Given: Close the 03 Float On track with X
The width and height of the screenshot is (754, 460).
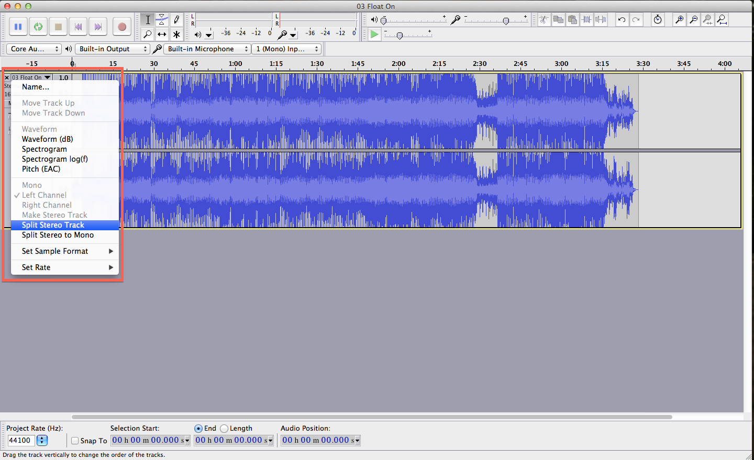Looking at the screenshot, I should pos(7,77).
